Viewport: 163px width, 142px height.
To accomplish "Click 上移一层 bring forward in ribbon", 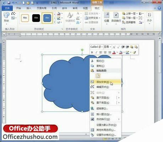I will pos(129,13).
